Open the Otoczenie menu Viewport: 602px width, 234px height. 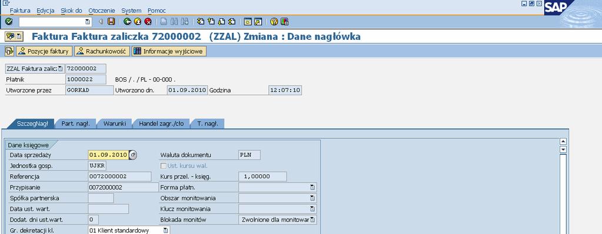102,11
